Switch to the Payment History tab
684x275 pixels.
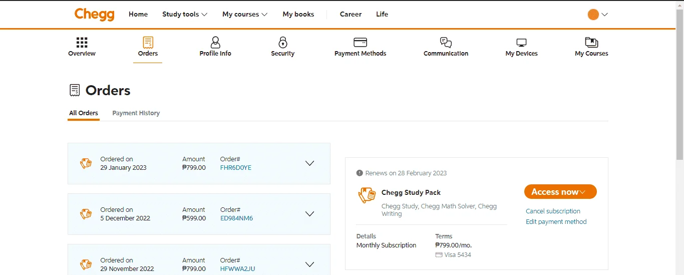coord(136,113)
